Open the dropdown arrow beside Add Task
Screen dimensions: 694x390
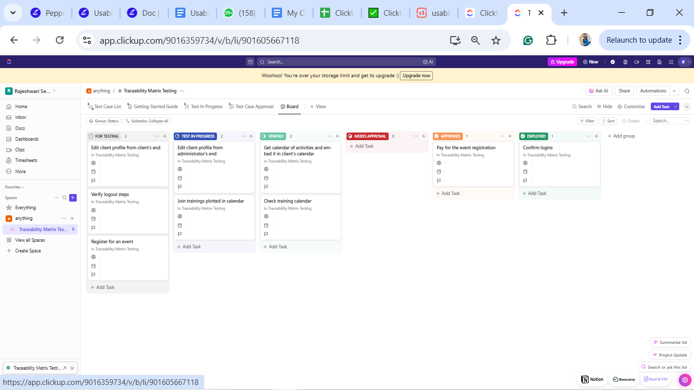(676, 107)
